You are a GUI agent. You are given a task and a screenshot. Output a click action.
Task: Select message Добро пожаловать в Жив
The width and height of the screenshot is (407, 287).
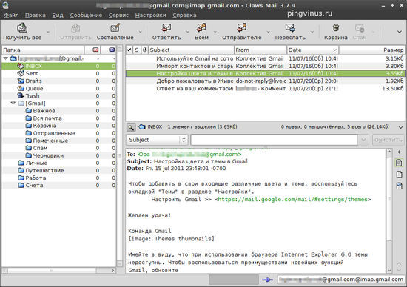click(265, 81)
